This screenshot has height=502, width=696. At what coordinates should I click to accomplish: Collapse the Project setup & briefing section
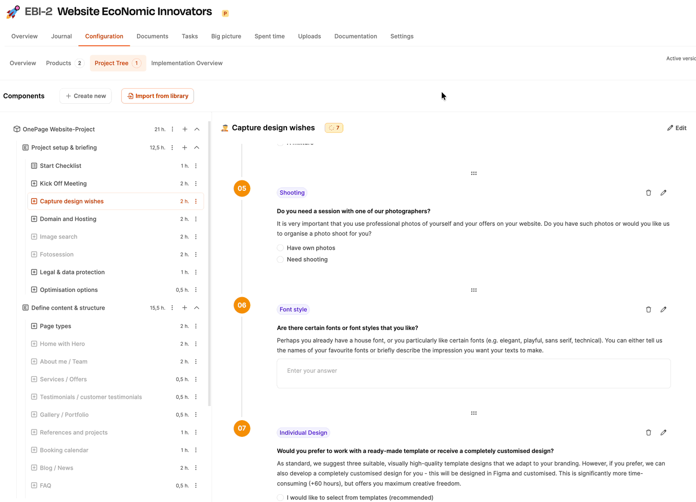(x=197, y=148)
